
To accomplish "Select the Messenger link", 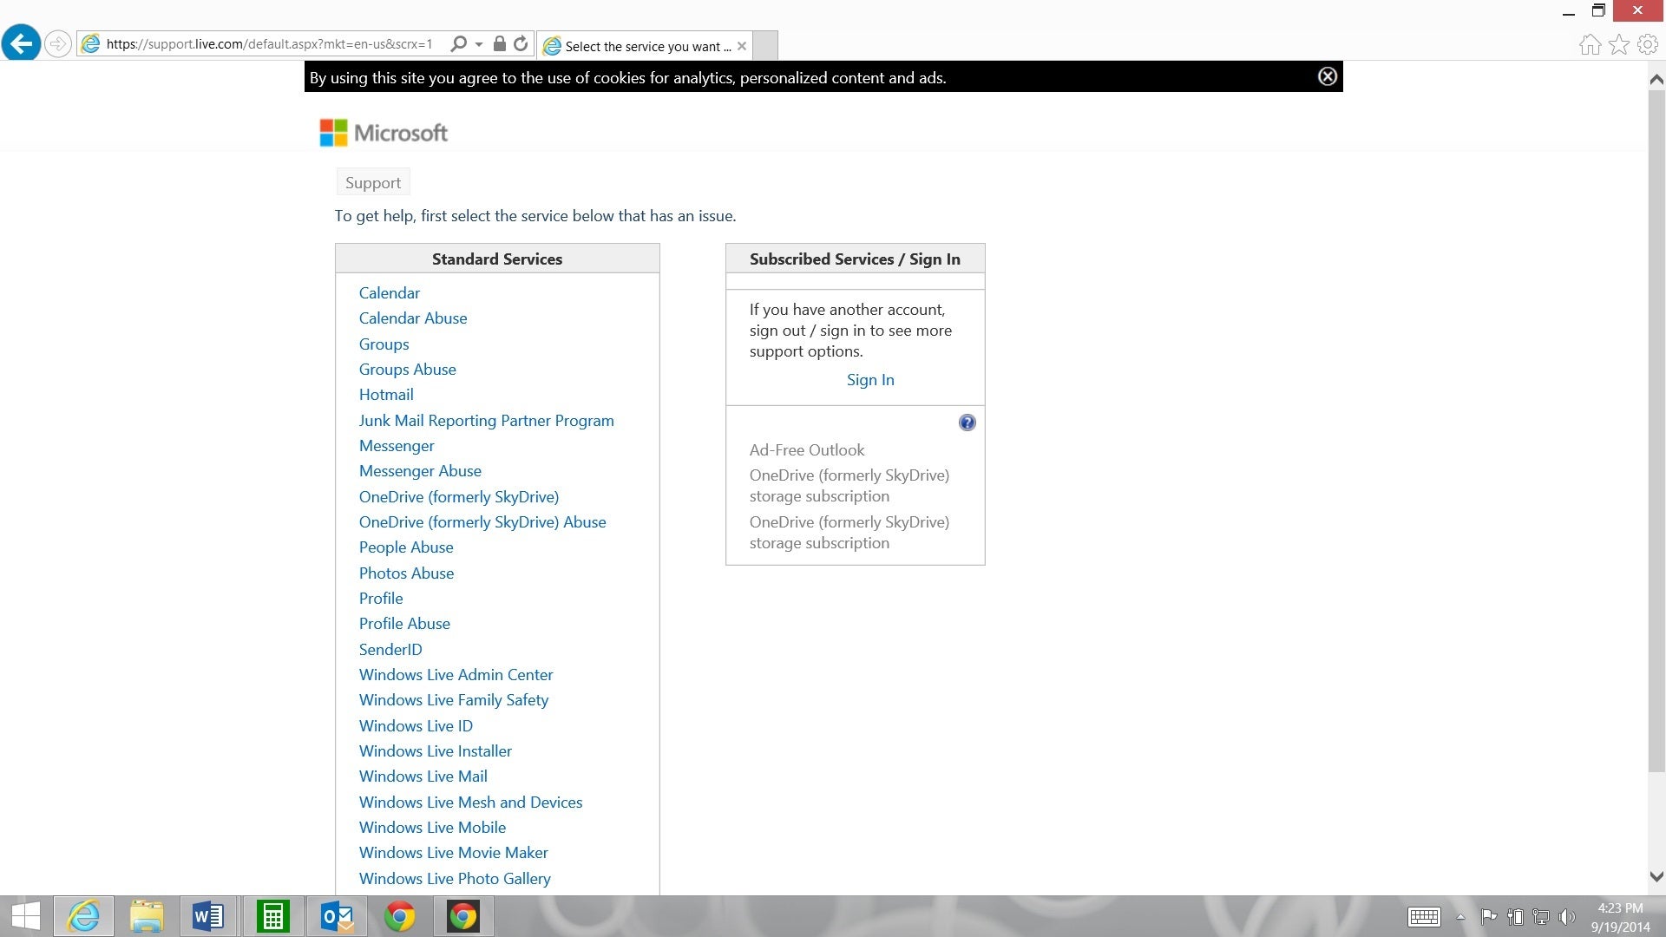I will (397, 446).
